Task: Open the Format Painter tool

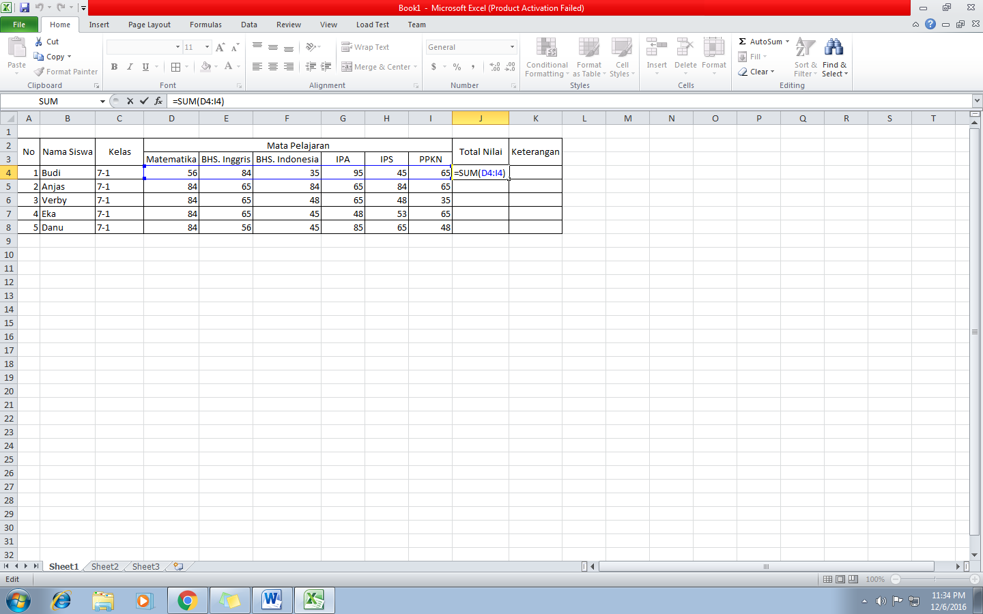Action: [x=66, y=71]
